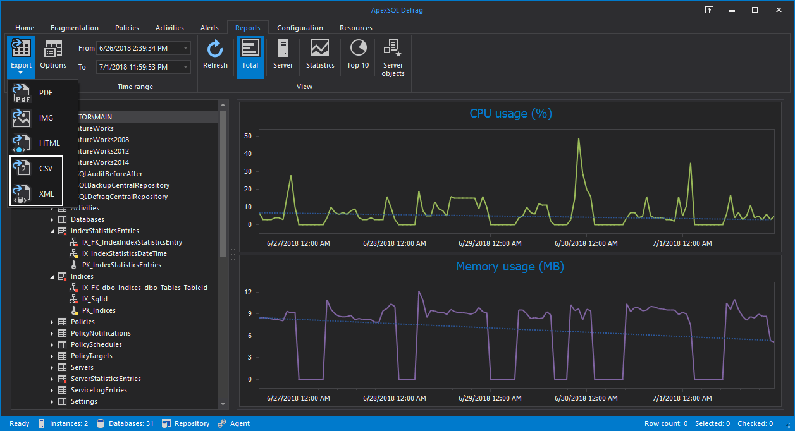This screenshot has height=431, width=795.
Task: Click the Repository icon in status bar
Action: (x=166, y=423)
